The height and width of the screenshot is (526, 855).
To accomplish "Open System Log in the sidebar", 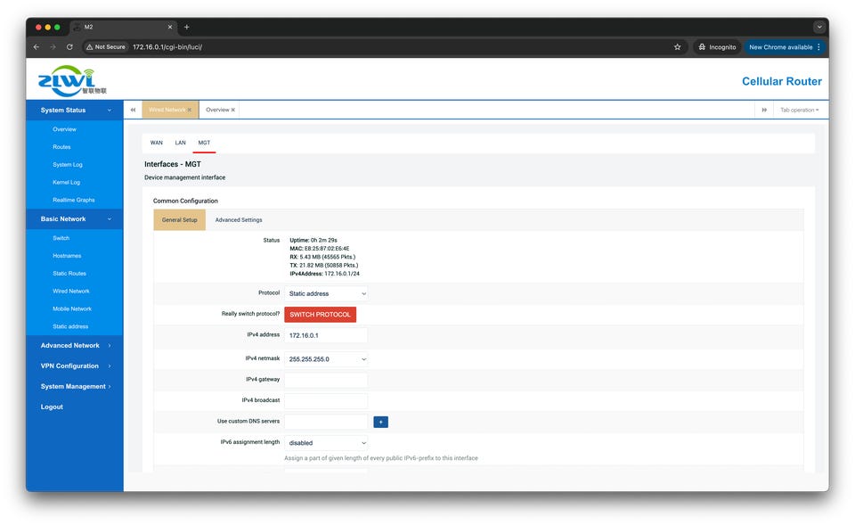I will [68, 165].
